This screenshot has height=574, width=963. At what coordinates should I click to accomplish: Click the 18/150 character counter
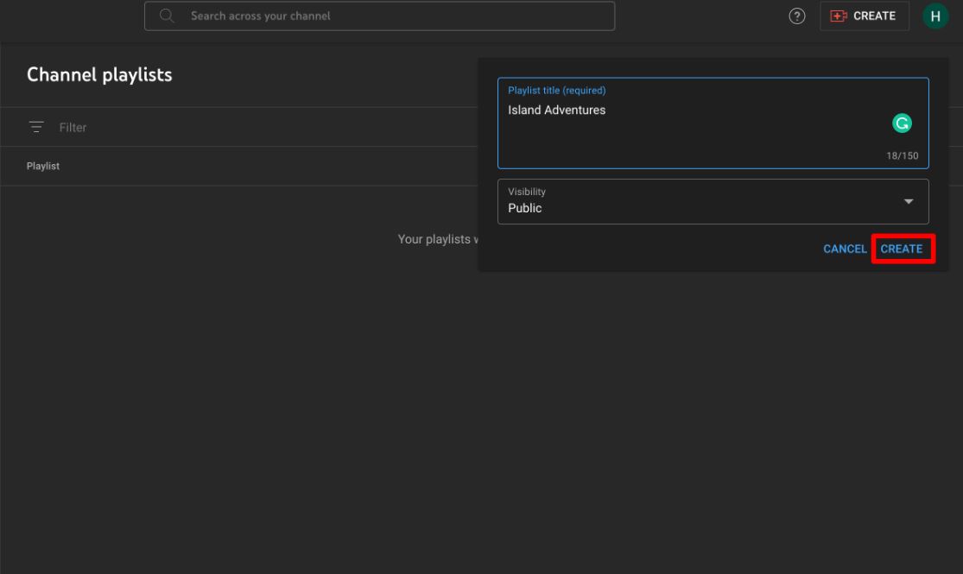902,156
